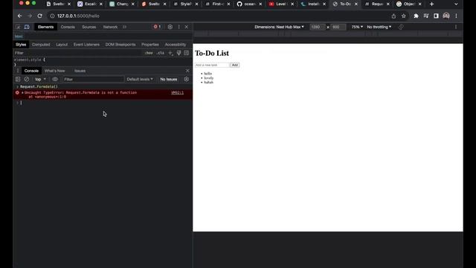The image size is (476, 268).
Task: Clear the console with the clear icon
Action: pos(27,80)
